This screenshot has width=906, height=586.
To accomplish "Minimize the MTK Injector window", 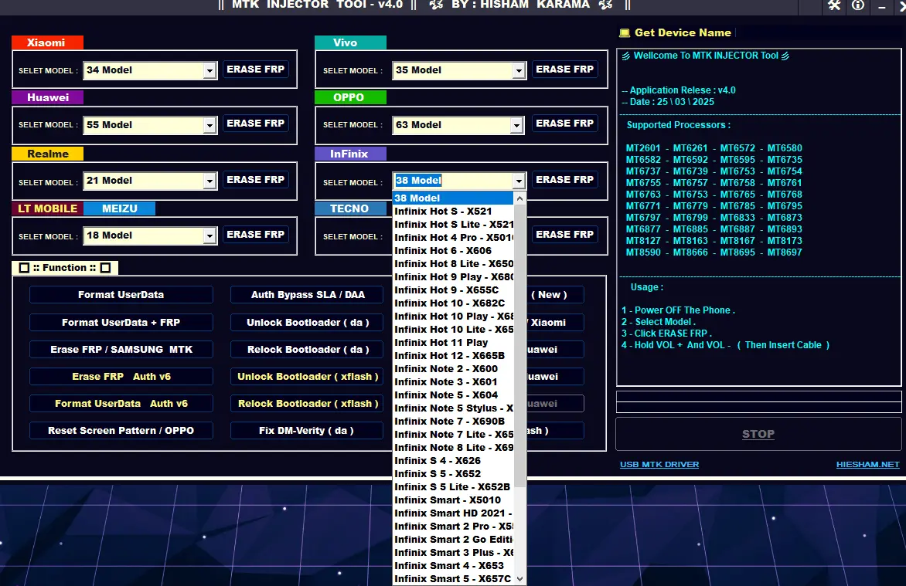I will coord(883,6).
